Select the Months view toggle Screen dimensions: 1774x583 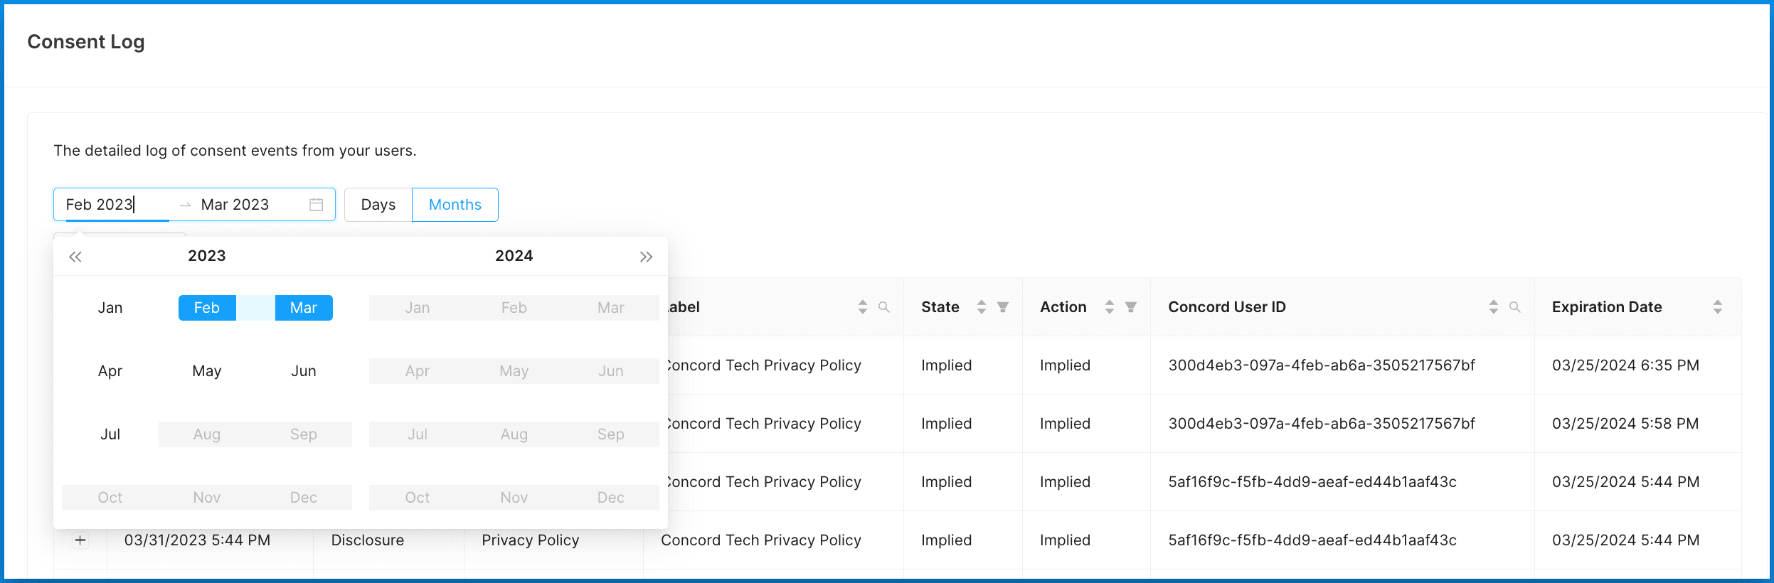pos(455,205)
